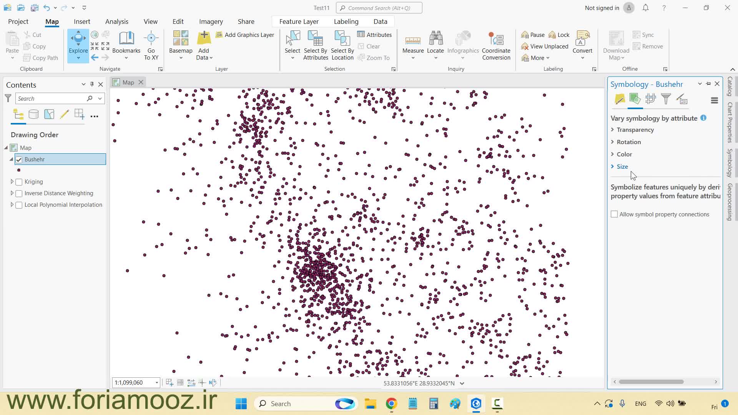Switch to the Labeling tab

[346, 22]
